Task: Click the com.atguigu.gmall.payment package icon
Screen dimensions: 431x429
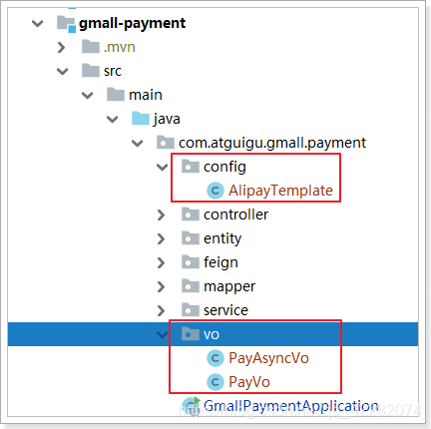Action: [x=166, y=143]
